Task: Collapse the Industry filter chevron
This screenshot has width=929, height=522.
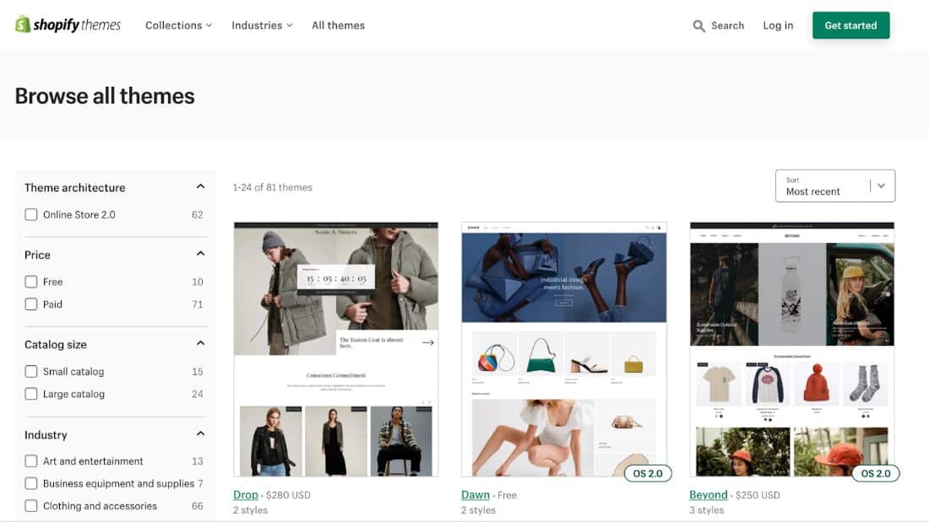Action: (x=200, y=434)
